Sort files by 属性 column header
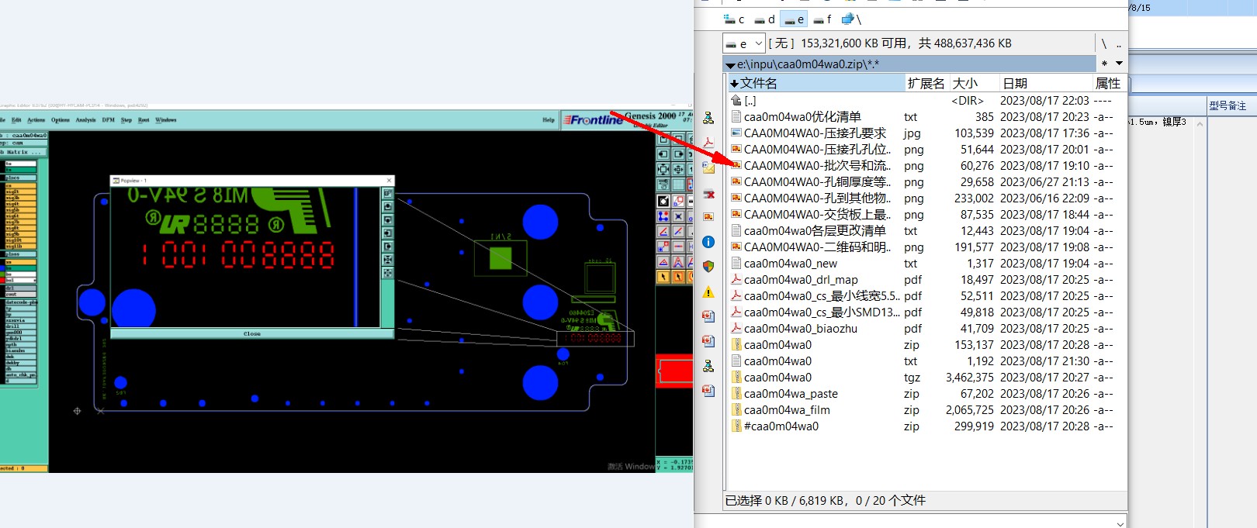 coord(1108,83)
